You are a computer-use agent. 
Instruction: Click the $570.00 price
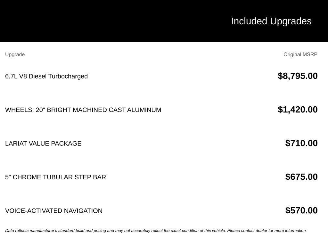[x=301, y=210]
